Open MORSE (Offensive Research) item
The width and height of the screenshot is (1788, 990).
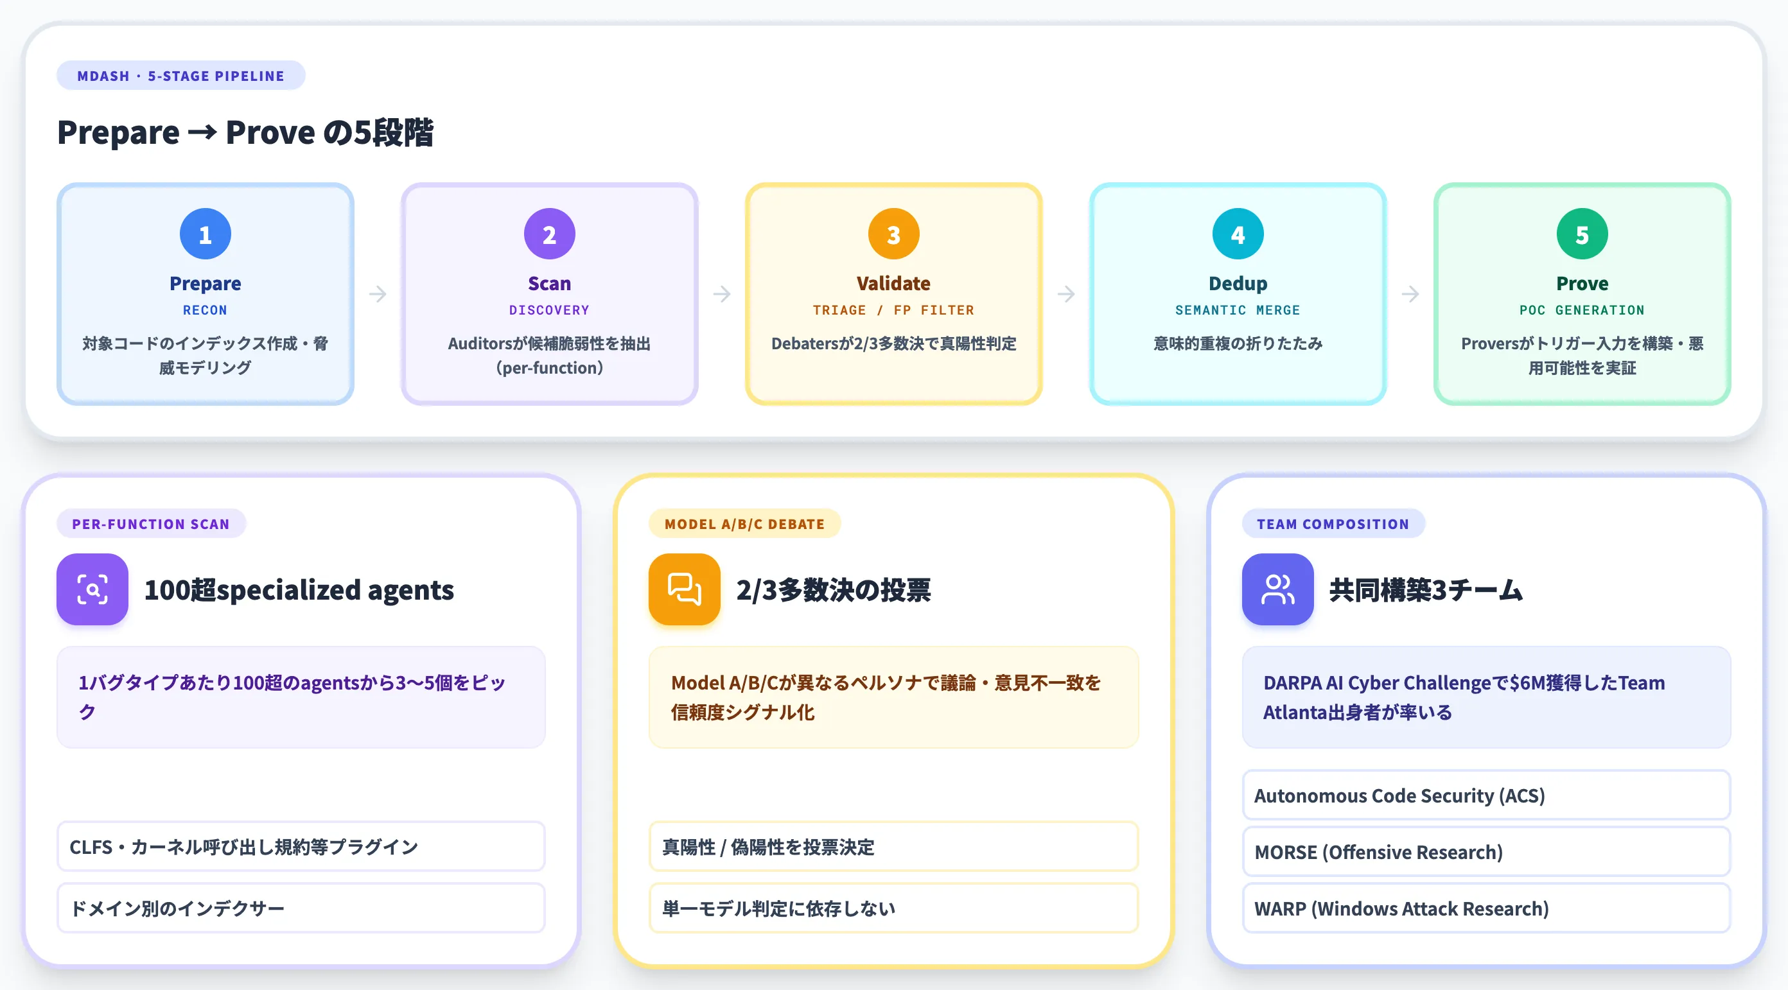click(x=1487, y=851)
